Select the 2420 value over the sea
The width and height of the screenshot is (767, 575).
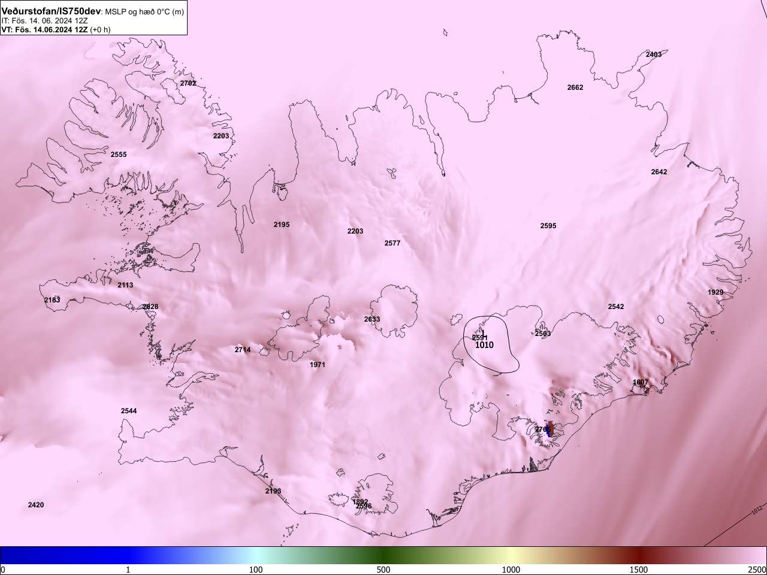[x=36, y=505]
